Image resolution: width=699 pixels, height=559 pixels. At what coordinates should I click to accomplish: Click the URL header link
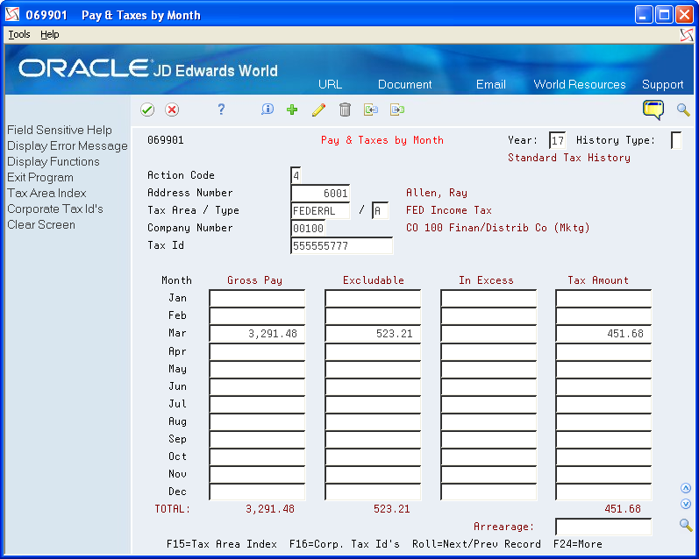click(x=331, y=84)
